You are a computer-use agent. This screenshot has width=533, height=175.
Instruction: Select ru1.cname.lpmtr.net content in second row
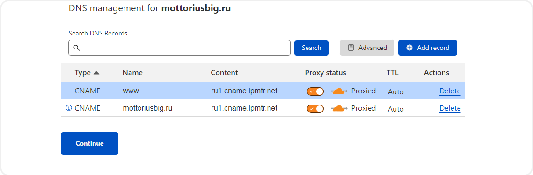[x=244, y=108]
